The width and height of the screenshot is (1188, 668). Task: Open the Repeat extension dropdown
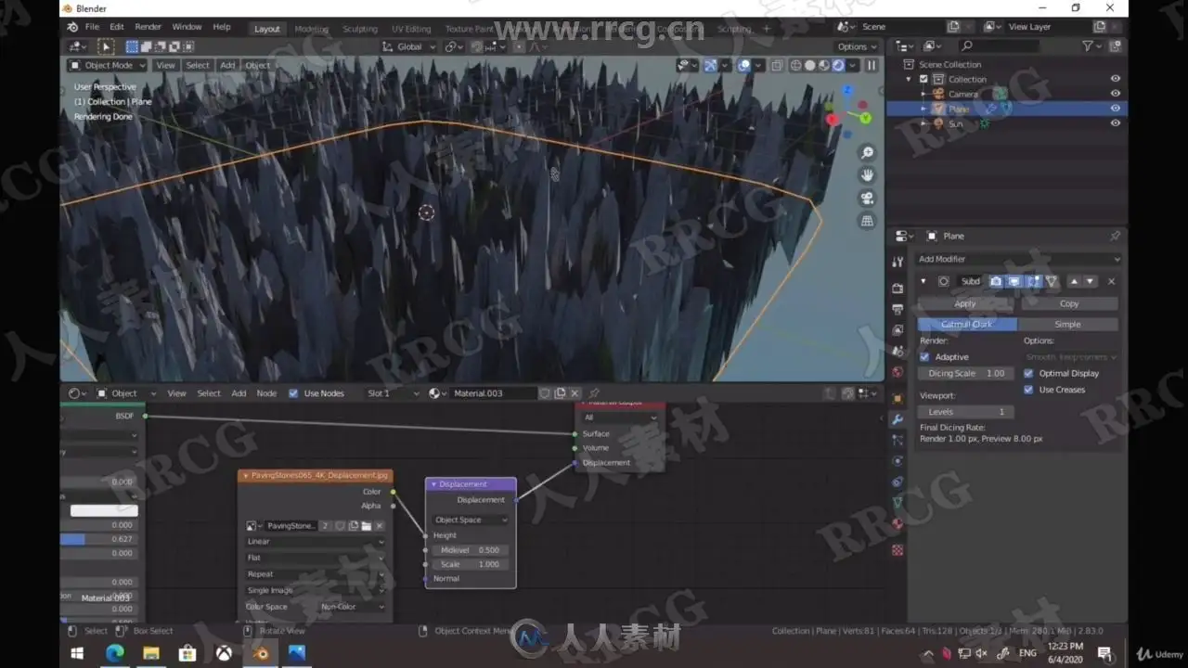[x=315, y=574]
